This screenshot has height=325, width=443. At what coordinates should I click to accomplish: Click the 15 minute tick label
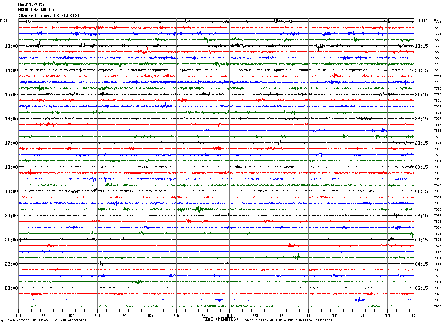[x=414, y=315]
